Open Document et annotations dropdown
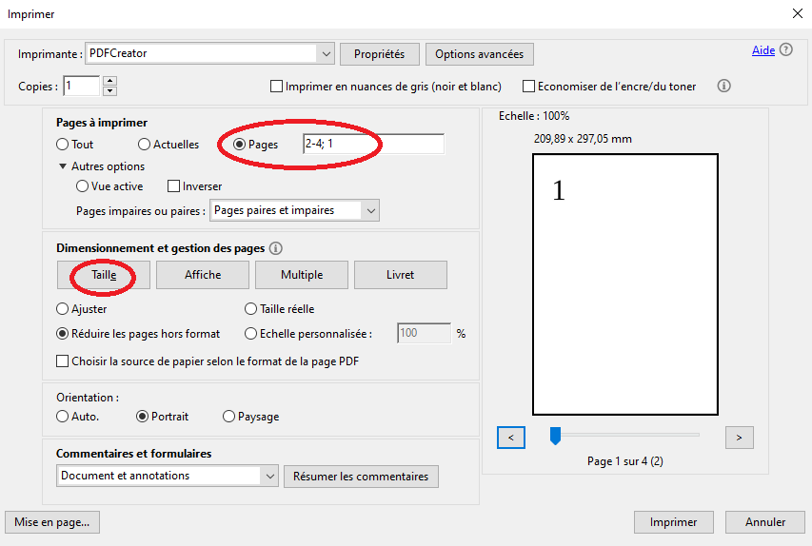 (x=167, y=477)
